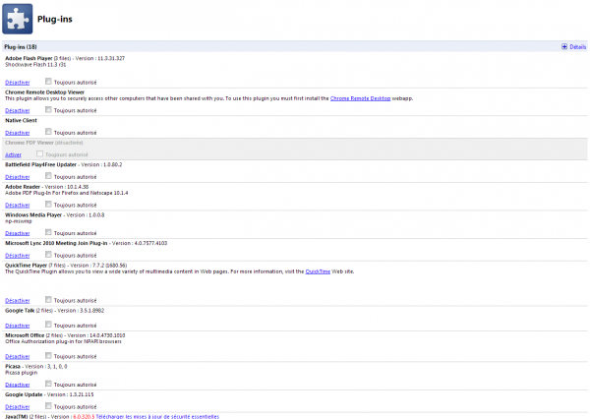Enable Toujours autorisé for QuickTime Player
The image size is (590, 419).
48,299
